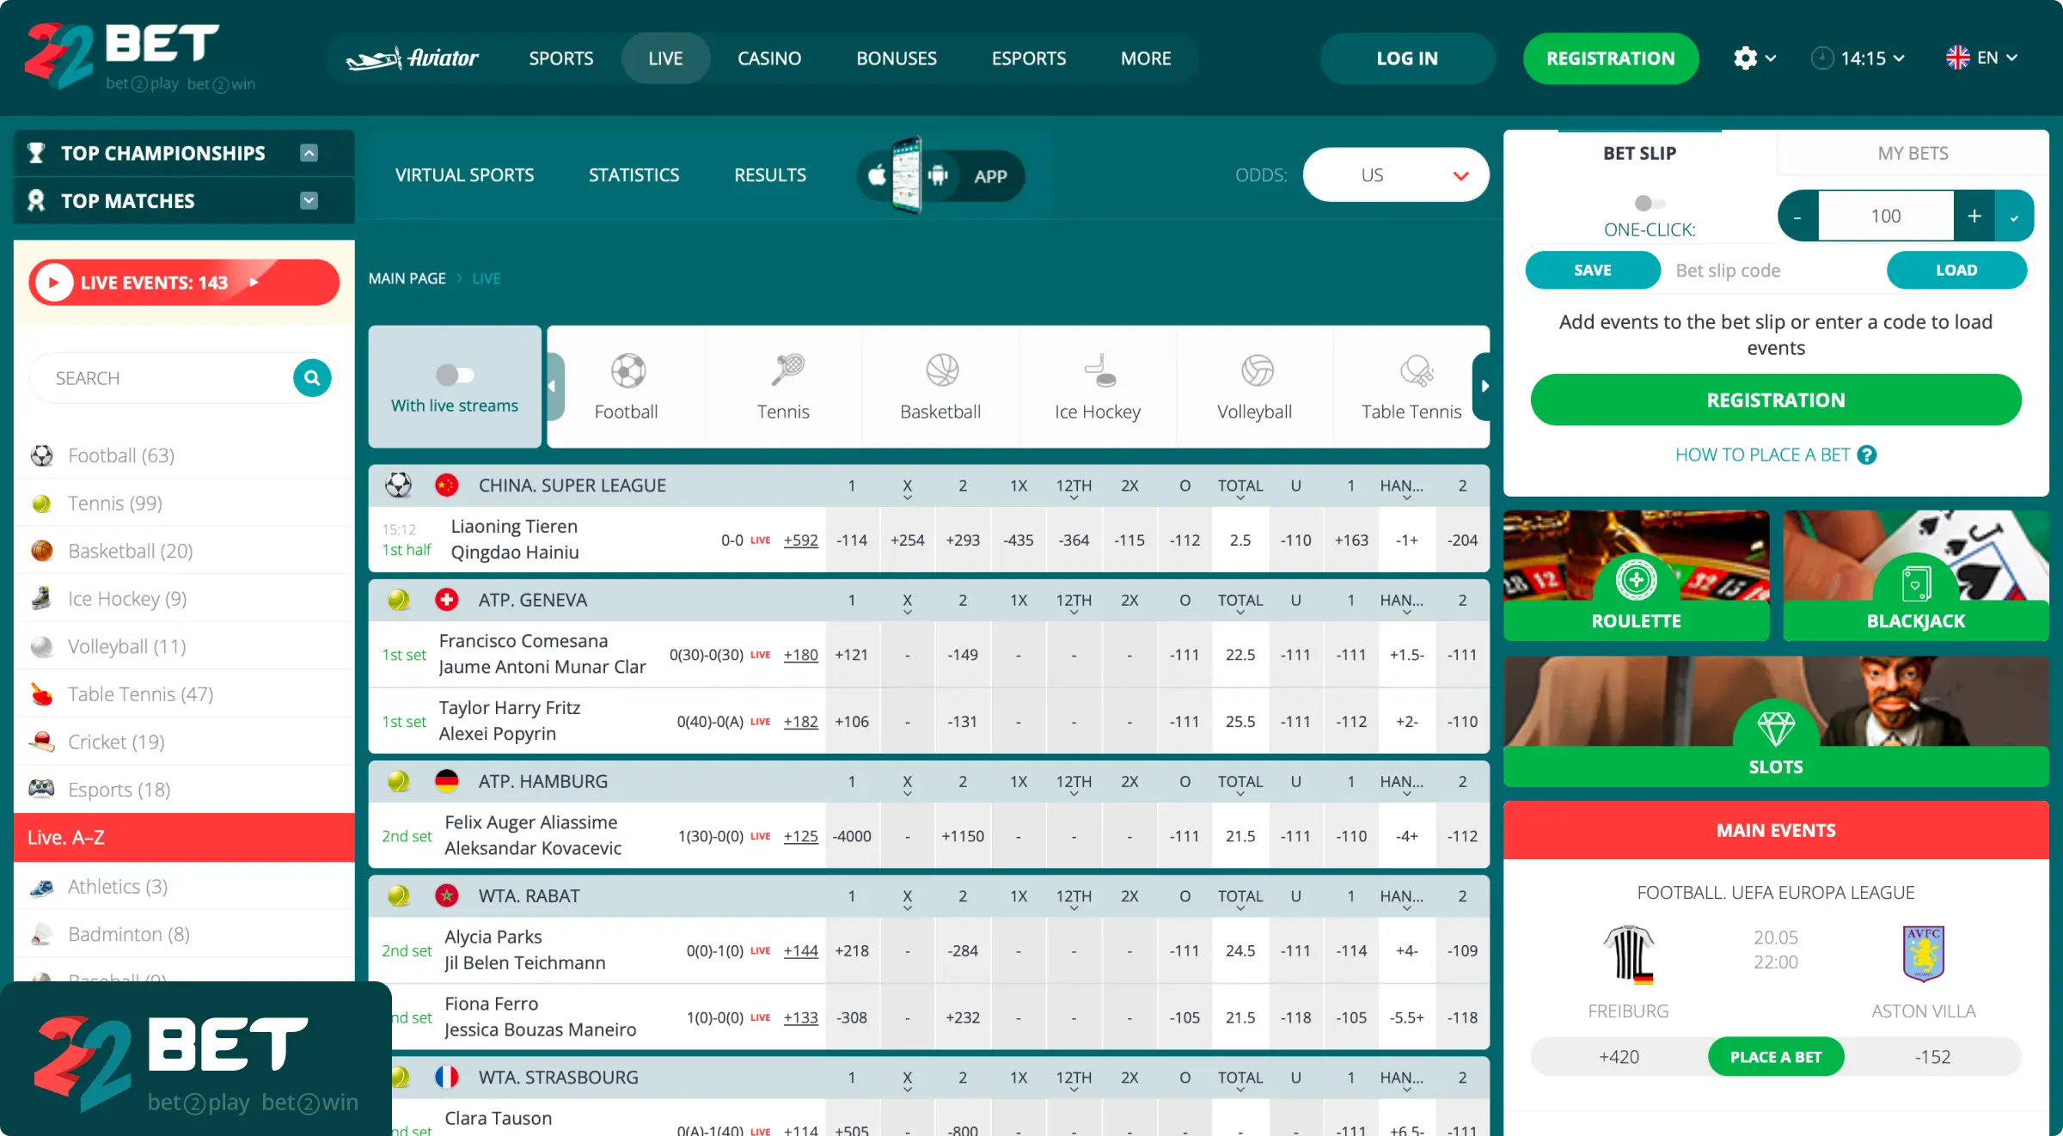Select Ice Hockey icon filter
The image size is (2063, 1136).
coord(1099,371)
